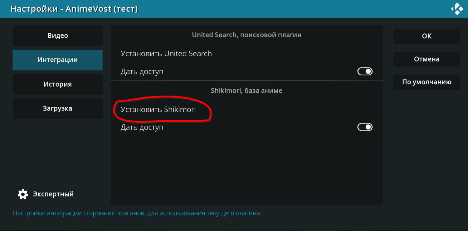Choose Установить Shikimori option
Viewport: 468px width, 231px height.
[247, 110]
